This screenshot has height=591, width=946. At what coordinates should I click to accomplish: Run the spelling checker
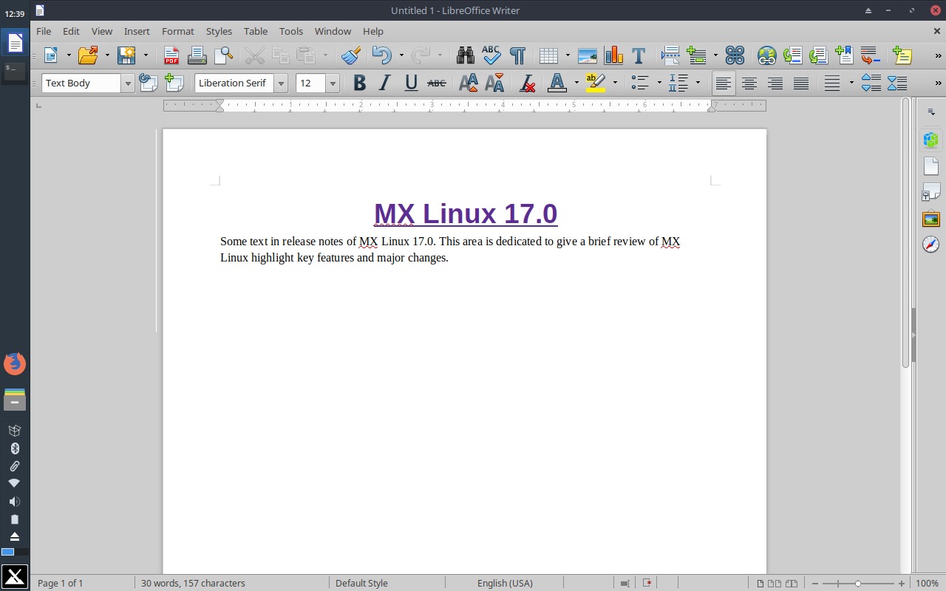[x=491, y=55]
